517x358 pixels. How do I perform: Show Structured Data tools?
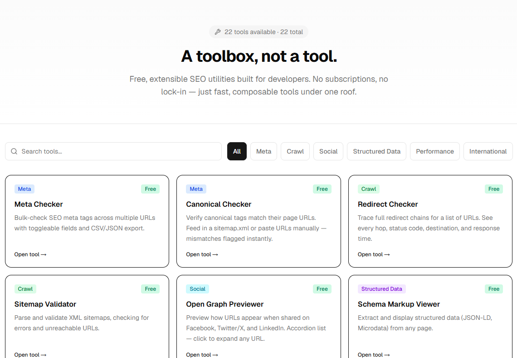(376, 151)
